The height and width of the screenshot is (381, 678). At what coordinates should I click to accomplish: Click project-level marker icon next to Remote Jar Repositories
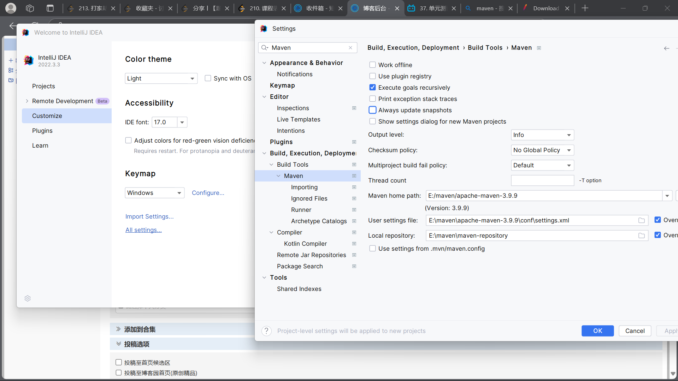(354, 255)
